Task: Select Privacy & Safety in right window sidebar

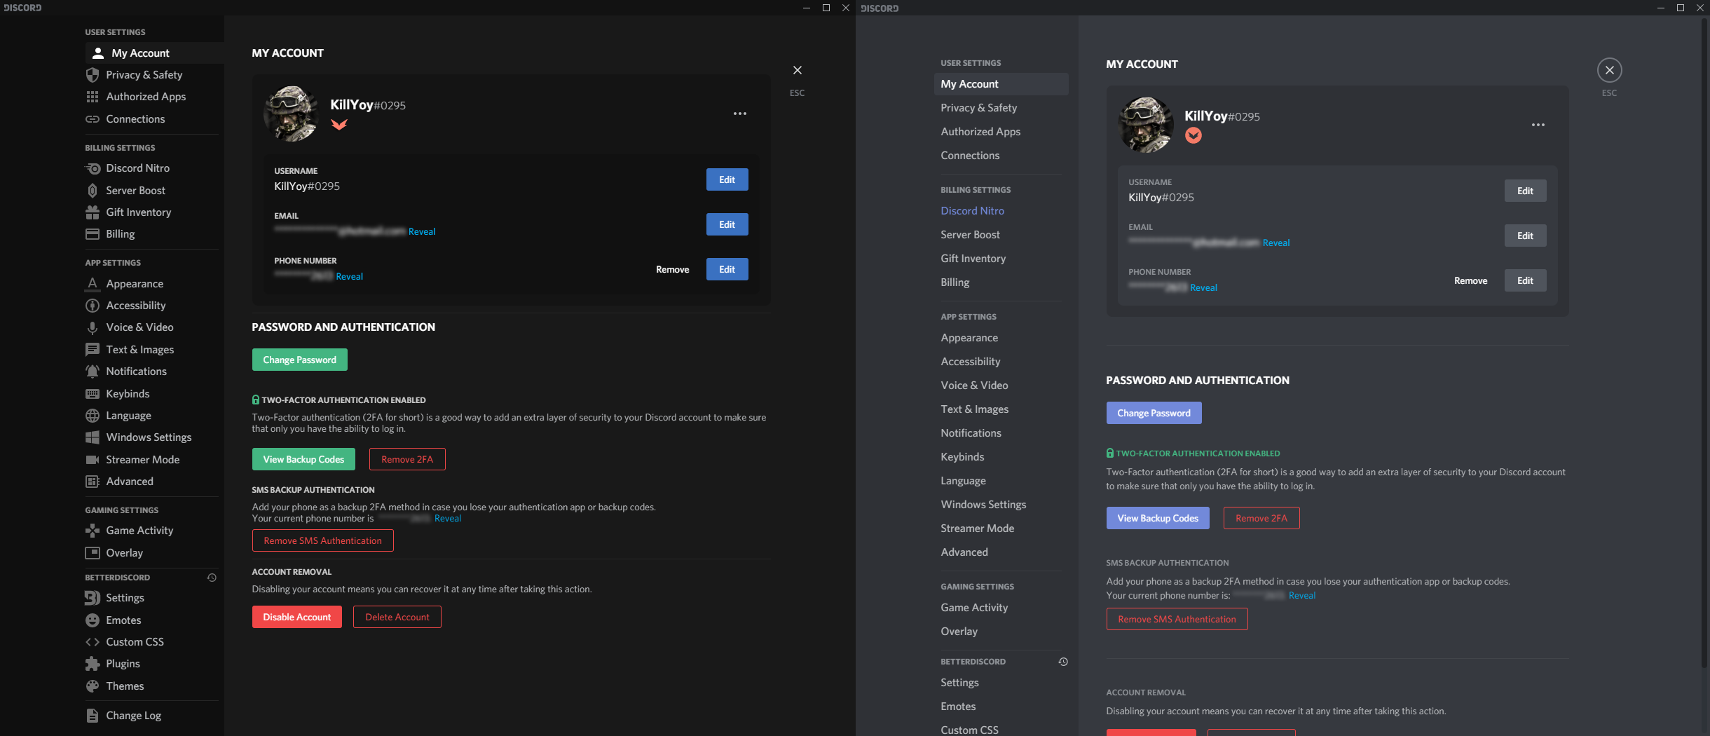Action: click(1001, 108)
